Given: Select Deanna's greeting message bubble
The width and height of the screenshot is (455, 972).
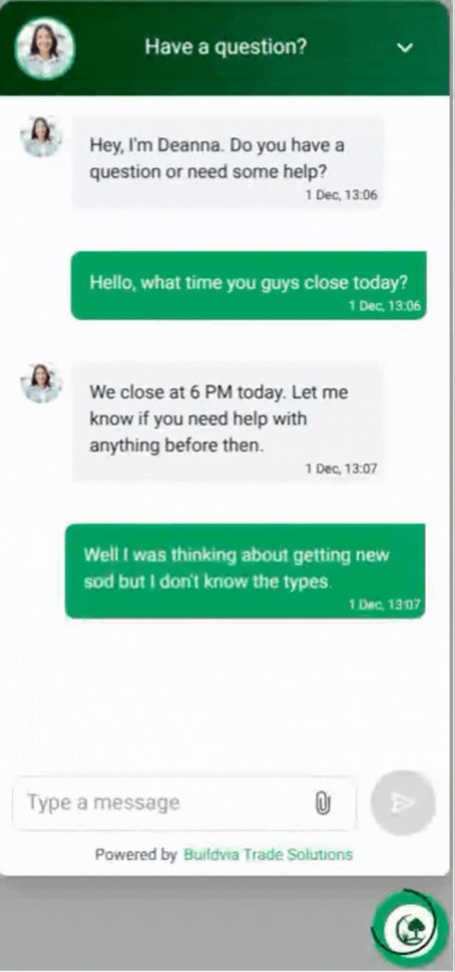Looking at the screenshot, I should [x=227, y=162].
